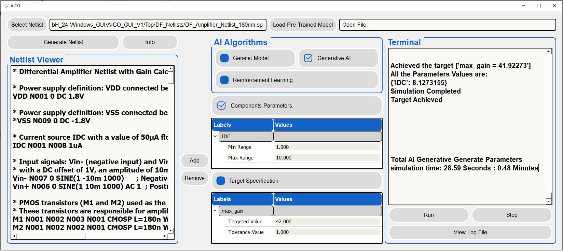Uncheck the Generative AI option
Viewport: 563px width, 251px height.
click(x=308, y=58)
